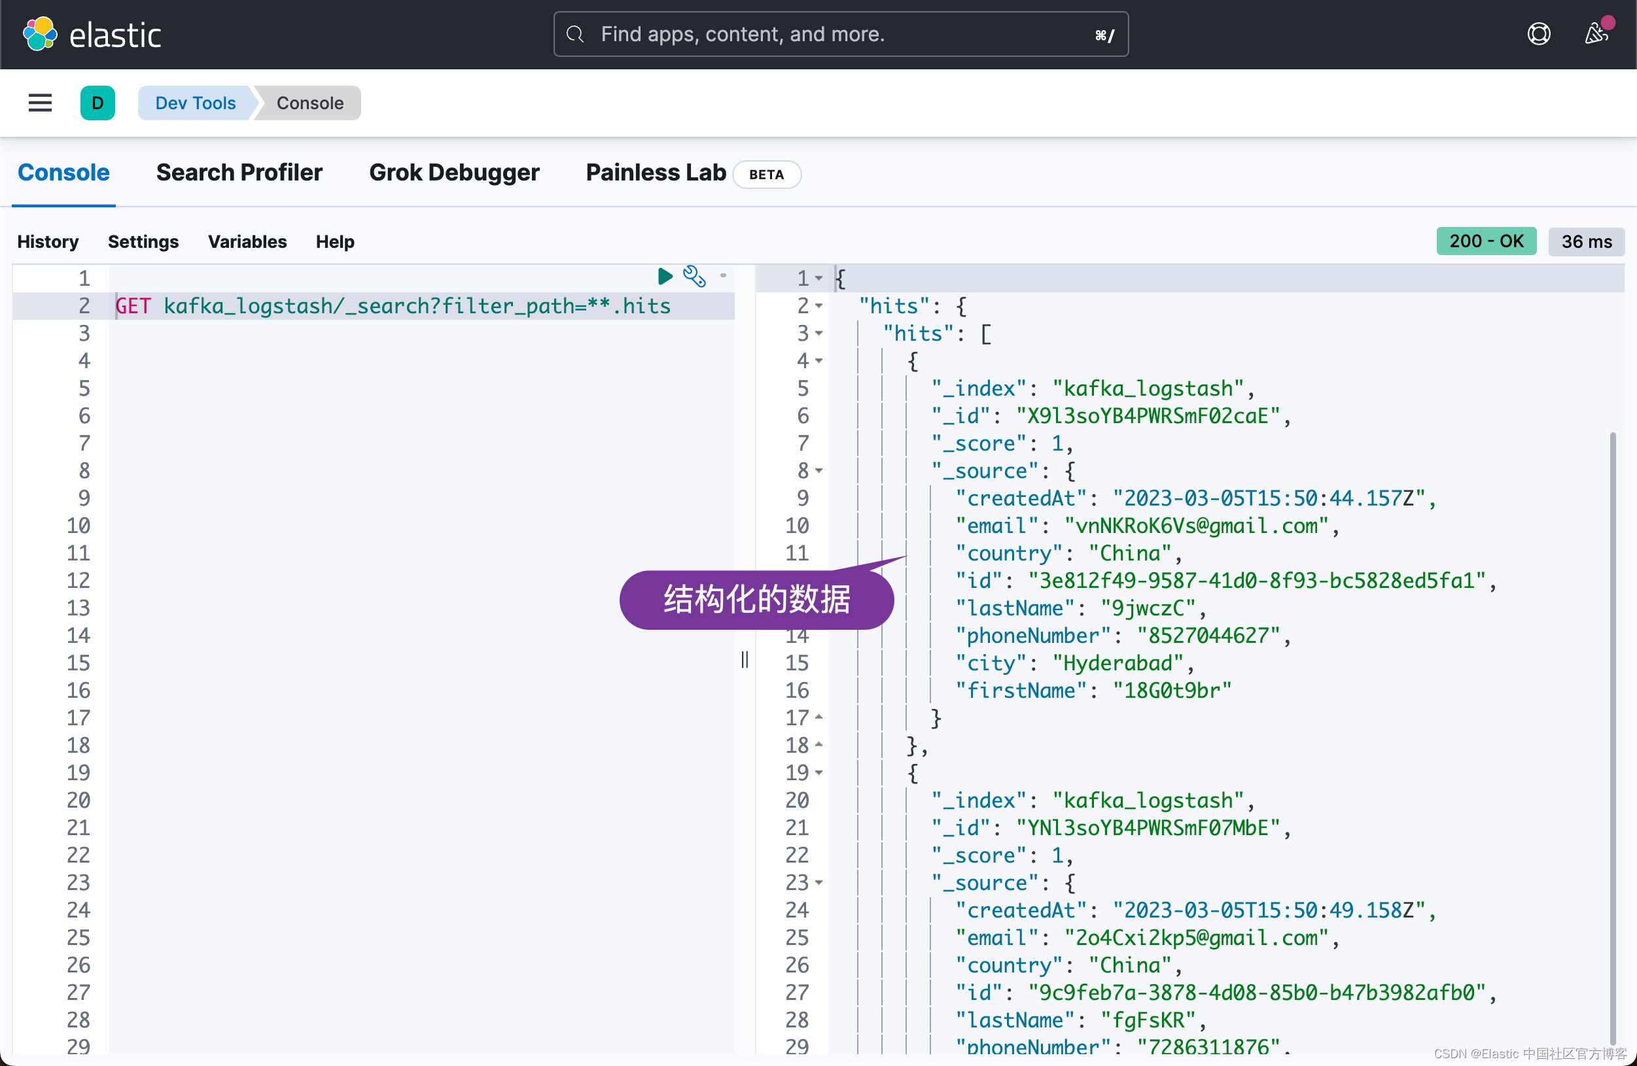Collapse response line 1 fold arrow

click(x=818, y=279)
